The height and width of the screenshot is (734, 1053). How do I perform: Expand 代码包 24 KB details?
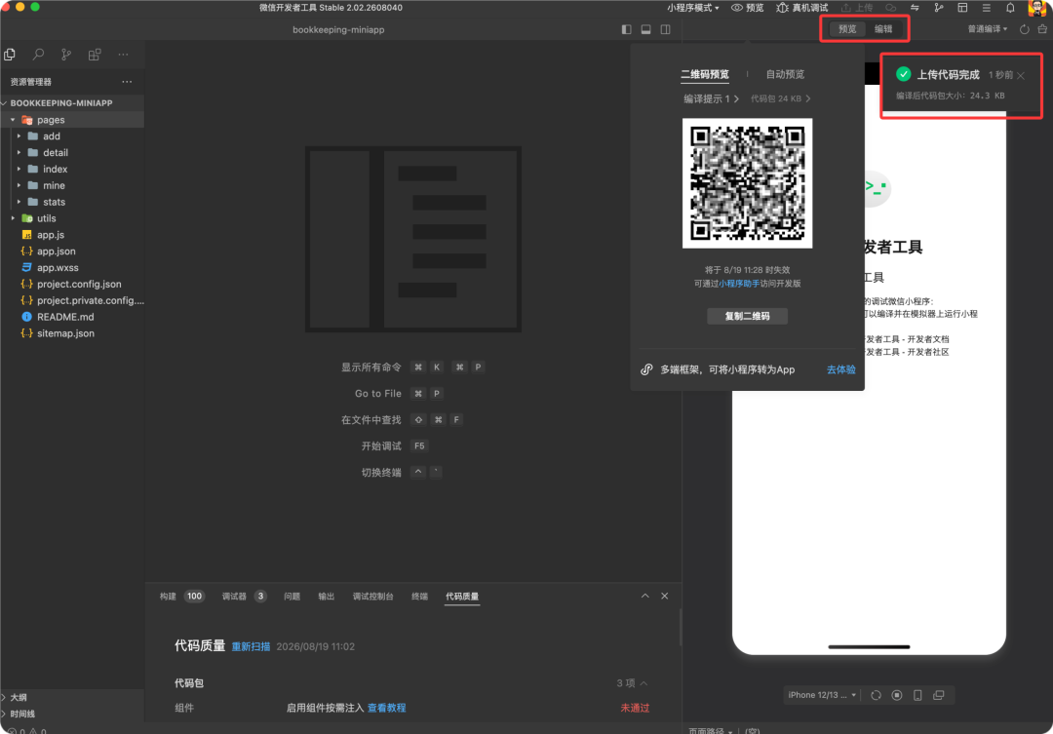780,98
